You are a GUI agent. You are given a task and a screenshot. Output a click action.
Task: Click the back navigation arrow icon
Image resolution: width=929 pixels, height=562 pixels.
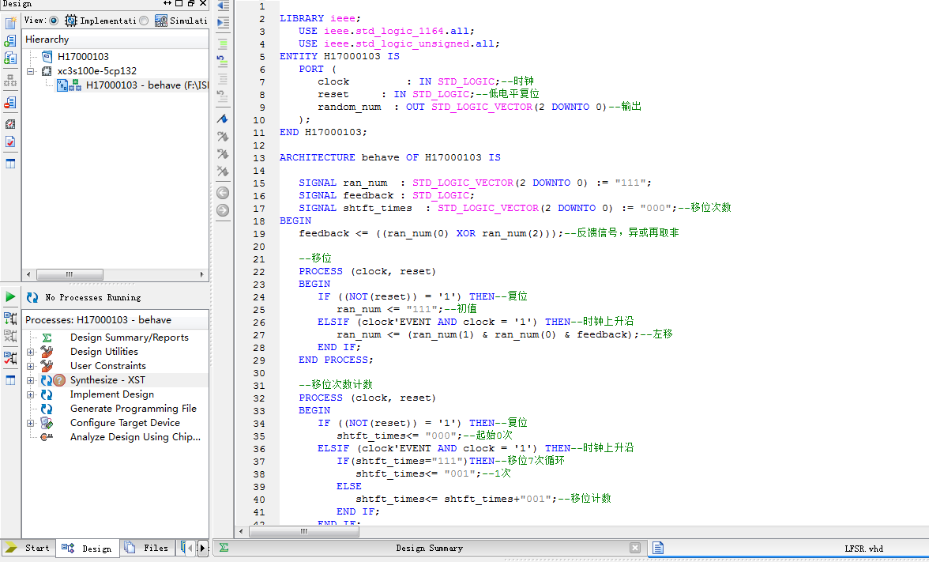(x=222, y=191)
